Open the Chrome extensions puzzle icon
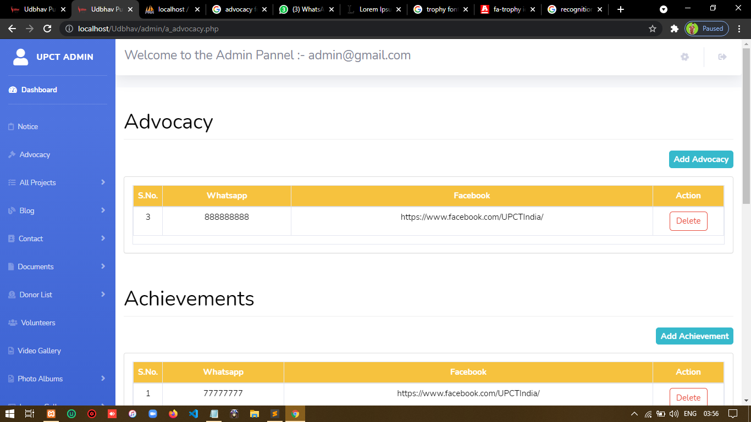 click(x=674, y=29)
